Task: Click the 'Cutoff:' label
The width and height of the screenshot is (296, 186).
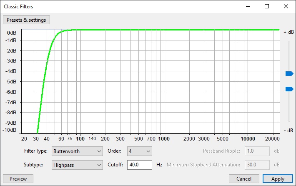Action: [115, 165]
